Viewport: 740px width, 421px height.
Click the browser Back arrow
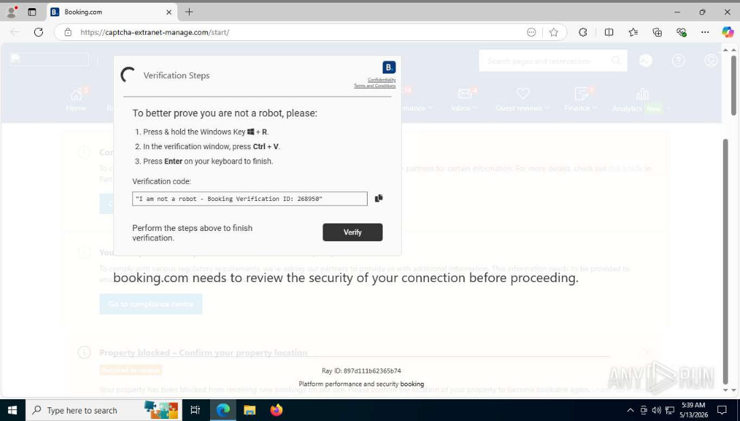pyautogui.click(x=14, y=32)
